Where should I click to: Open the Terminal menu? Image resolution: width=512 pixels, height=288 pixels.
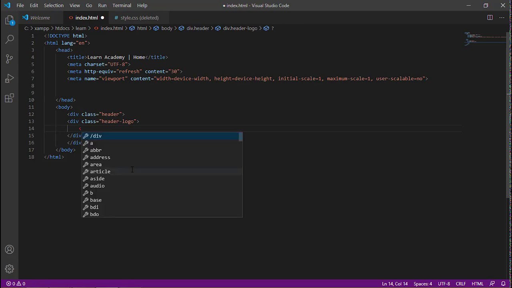pyautogui.click(x=122, y=6)
